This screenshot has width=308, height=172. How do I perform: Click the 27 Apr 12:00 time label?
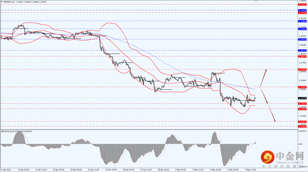(x=146, y=170)
